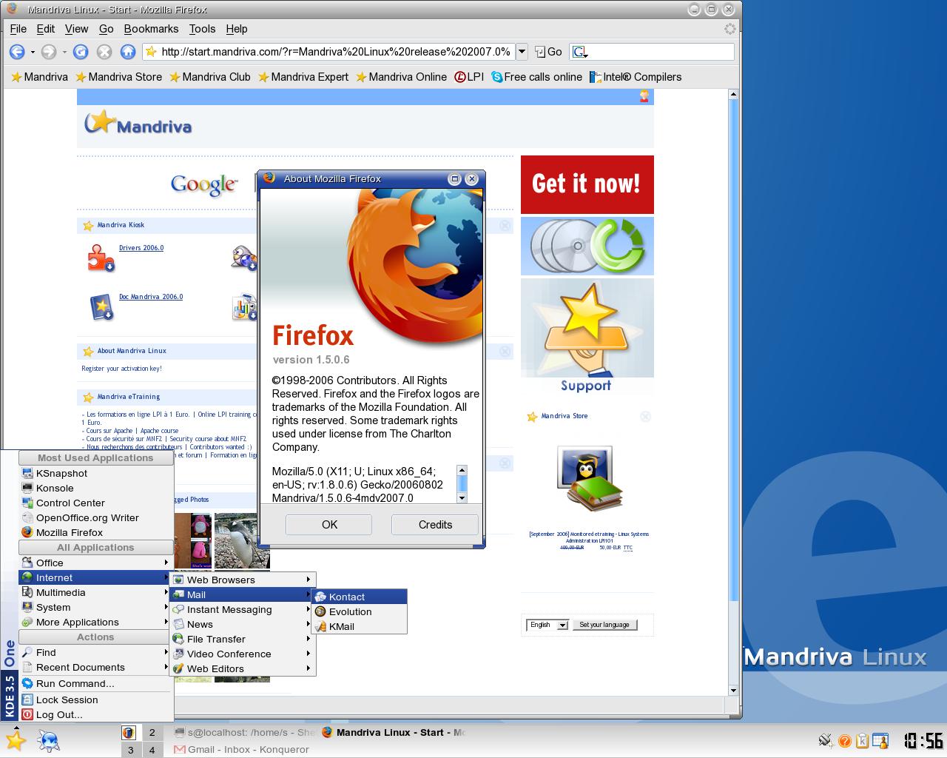
Task: Click the Stop loading icon in toolbar
Action: pyautogui.click(x=104, y=52)
